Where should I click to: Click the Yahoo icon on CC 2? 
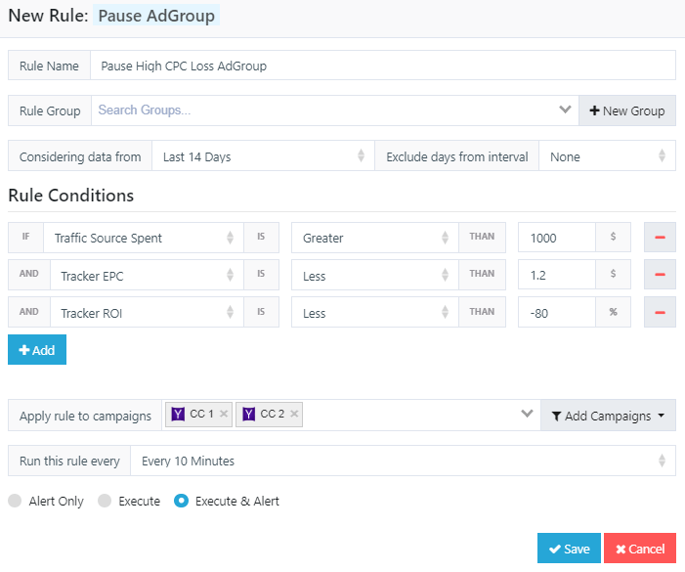pos(248,414)
